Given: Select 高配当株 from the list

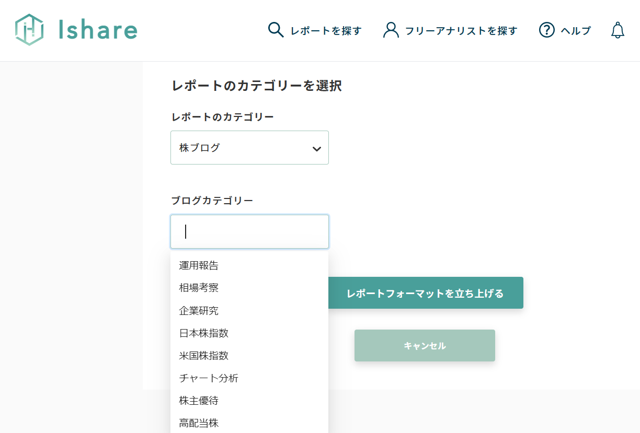Looking at the screenshot, I should [199, 423].
